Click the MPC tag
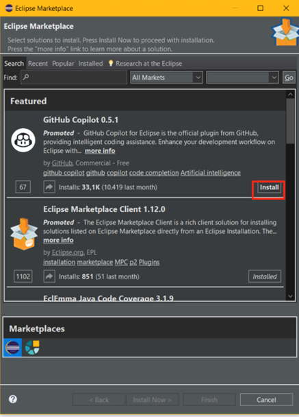299x417 pixels. 121,262
